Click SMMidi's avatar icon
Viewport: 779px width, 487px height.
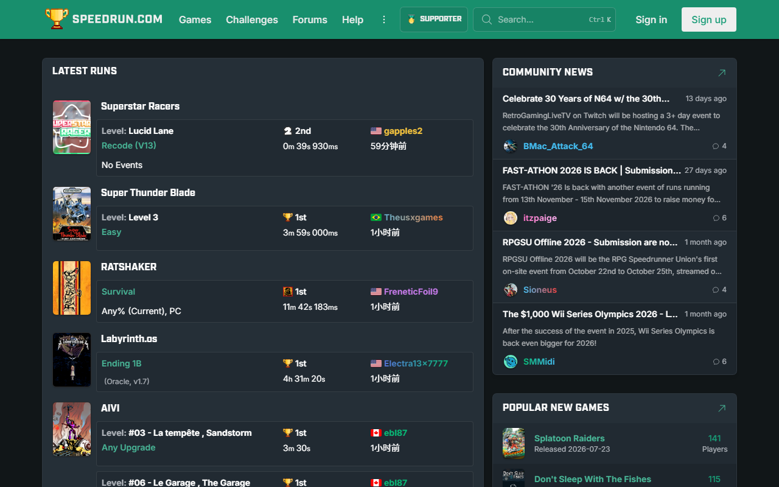(511, 362)
